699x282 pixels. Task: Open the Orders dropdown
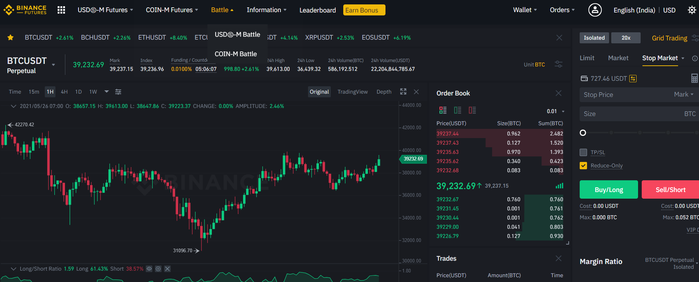(562, 10)
